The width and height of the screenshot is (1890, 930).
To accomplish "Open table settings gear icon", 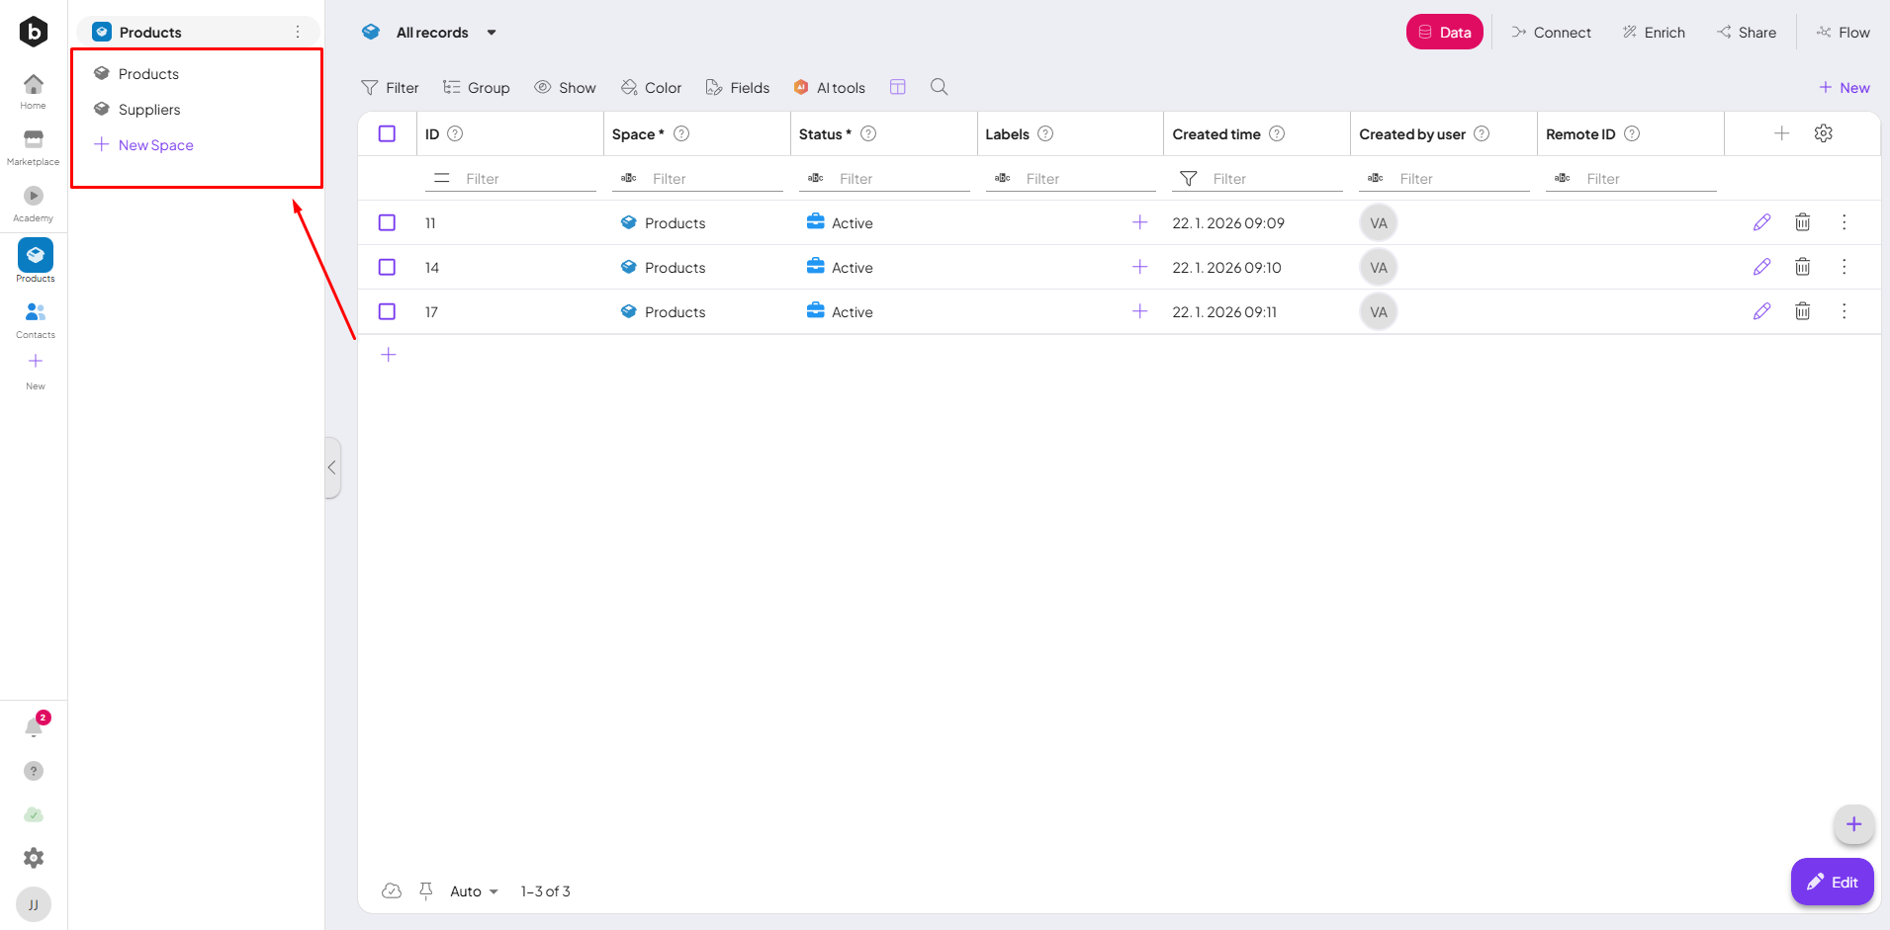I will coord(1823,133).
